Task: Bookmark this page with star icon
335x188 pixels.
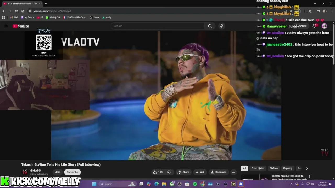Action: point(291,11)
